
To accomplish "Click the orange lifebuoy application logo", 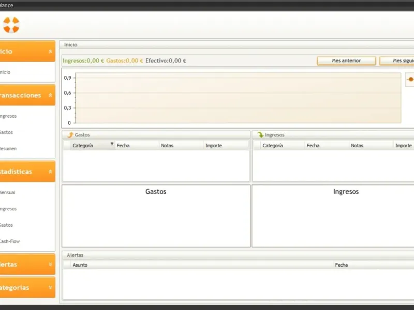I will pos(11,25).
